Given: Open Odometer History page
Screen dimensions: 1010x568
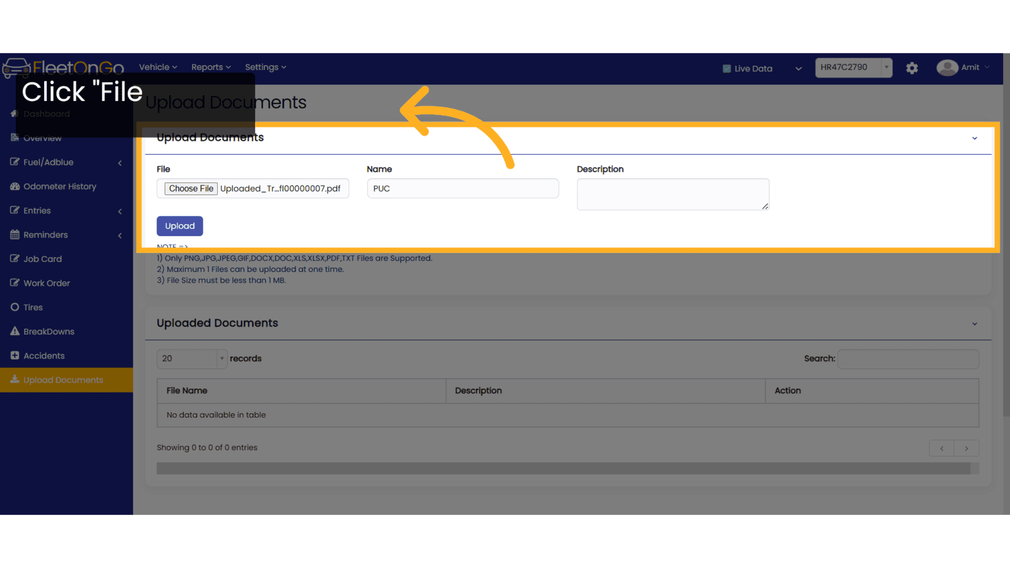Looking at the screenshot, I should (60, 186).
